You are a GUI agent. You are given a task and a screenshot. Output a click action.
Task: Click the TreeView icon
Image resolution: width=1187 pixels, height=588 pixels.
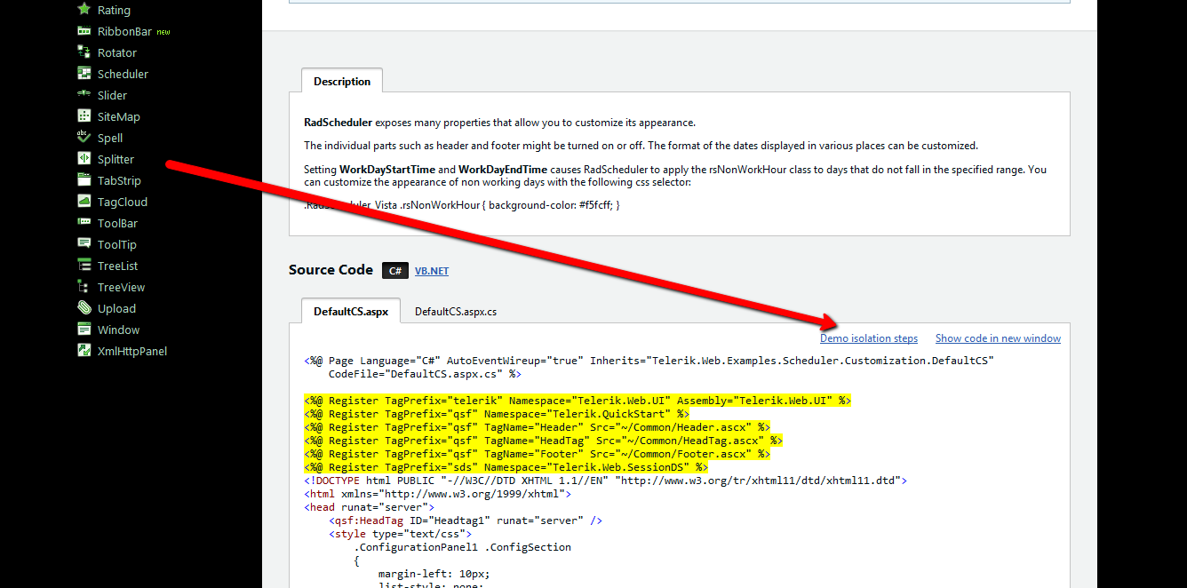(84, 287)
